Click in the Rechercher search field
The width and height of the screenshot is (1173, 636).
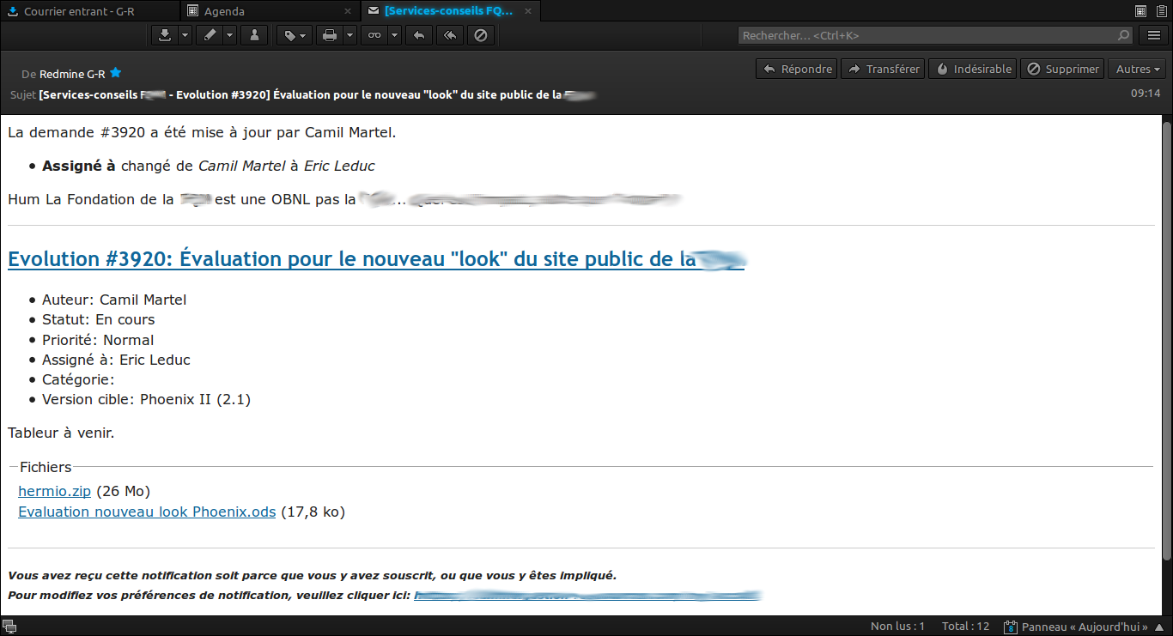927,35
